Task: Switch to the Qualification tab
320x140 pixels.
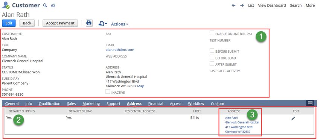Action: click(x=49, y=103)
